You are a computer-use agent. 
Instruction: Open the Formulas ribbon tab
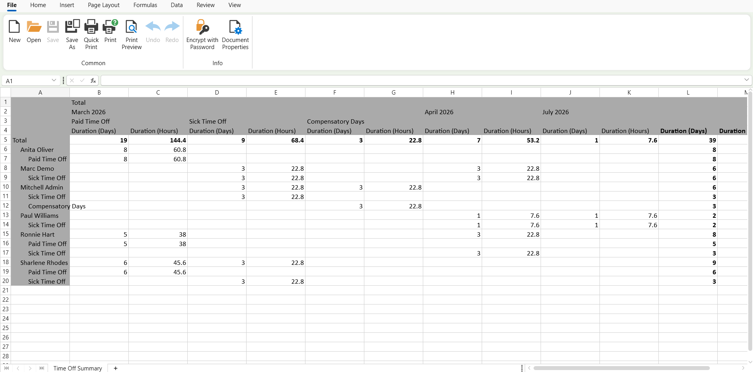[145, 5]
